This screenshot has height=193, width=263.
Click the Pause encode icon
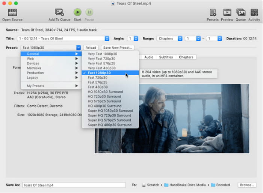(89, 12)
